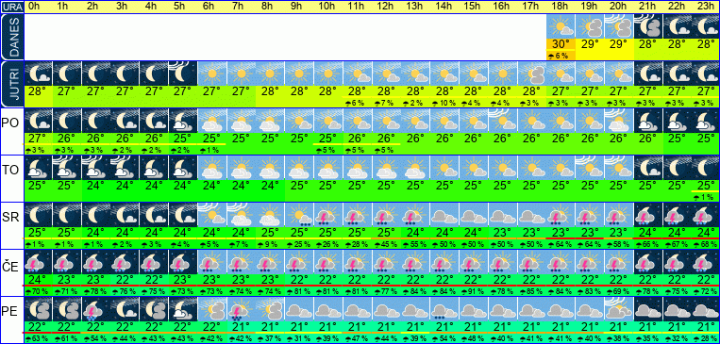Click the 23h column header
This screenshot has width=720, height=344.
(705, 7)
